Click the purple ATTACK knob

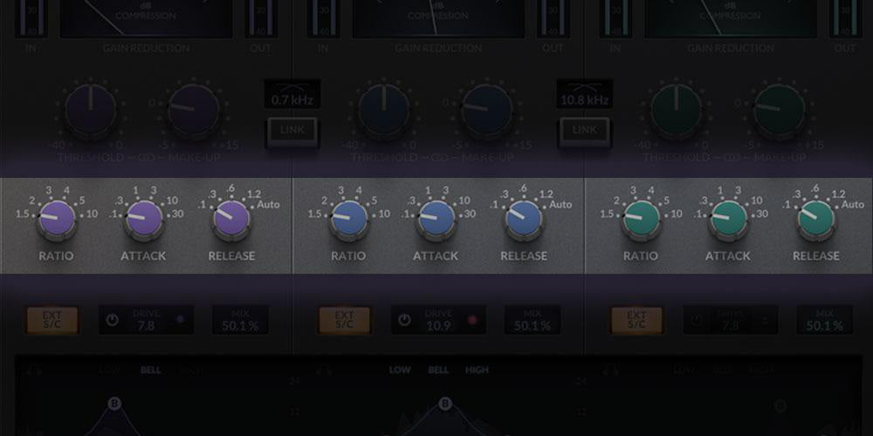tap(144, 218)
